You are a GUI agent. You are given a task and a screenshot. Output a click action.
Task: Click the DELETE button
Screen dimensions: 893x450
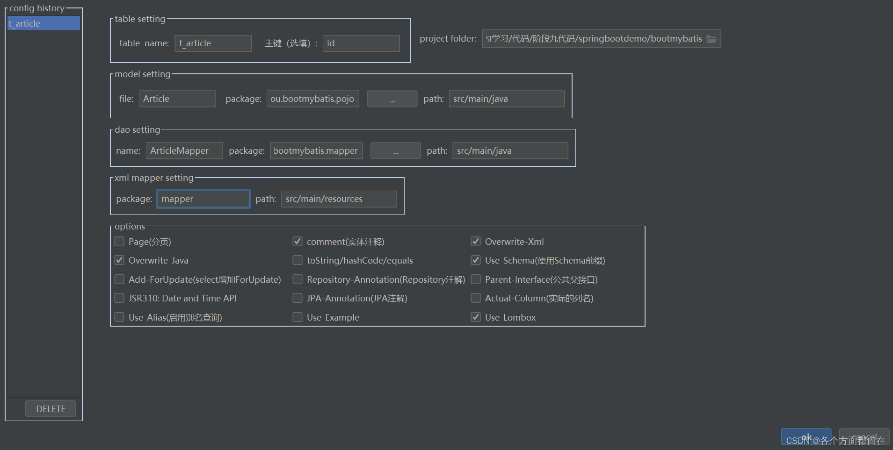tap(50, 408)
